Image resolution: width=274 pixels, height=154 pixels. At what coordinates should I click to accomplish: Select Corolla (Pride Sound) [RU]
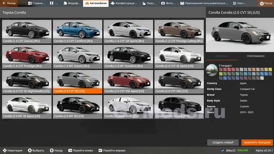click(179, 107)
